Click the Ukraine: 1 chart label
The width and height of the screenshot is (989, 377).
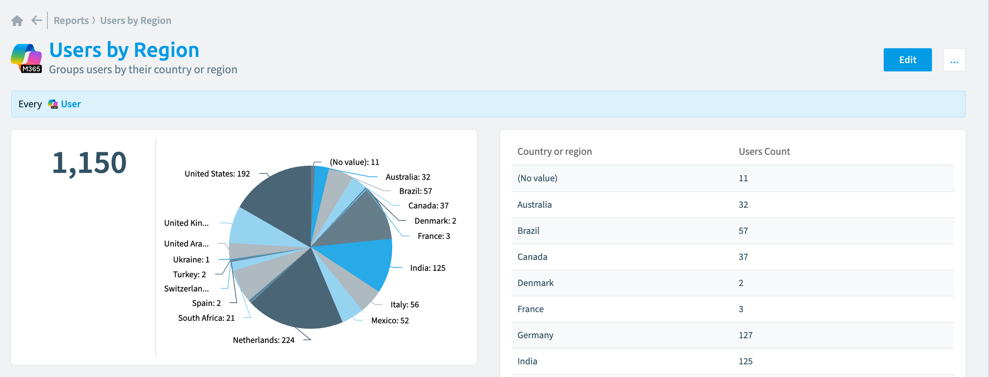tap(191, 260)
